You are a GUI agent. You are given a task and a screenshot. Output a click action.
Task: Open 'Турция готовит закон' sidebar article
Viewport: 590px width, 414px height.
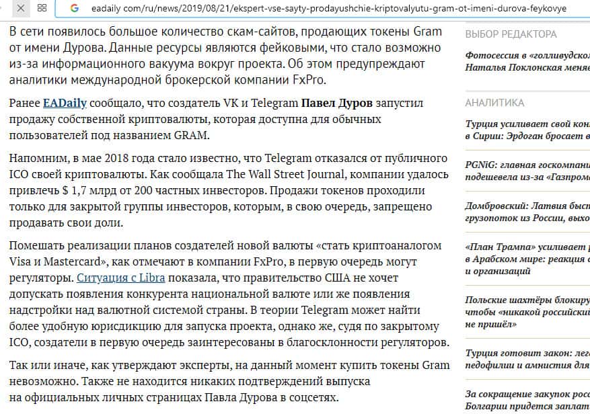click(527, 359)
